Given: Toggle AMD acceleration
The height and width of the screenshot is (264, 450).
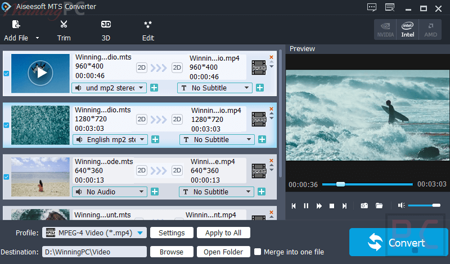Looking at the screenshot, I should [430, 30].
